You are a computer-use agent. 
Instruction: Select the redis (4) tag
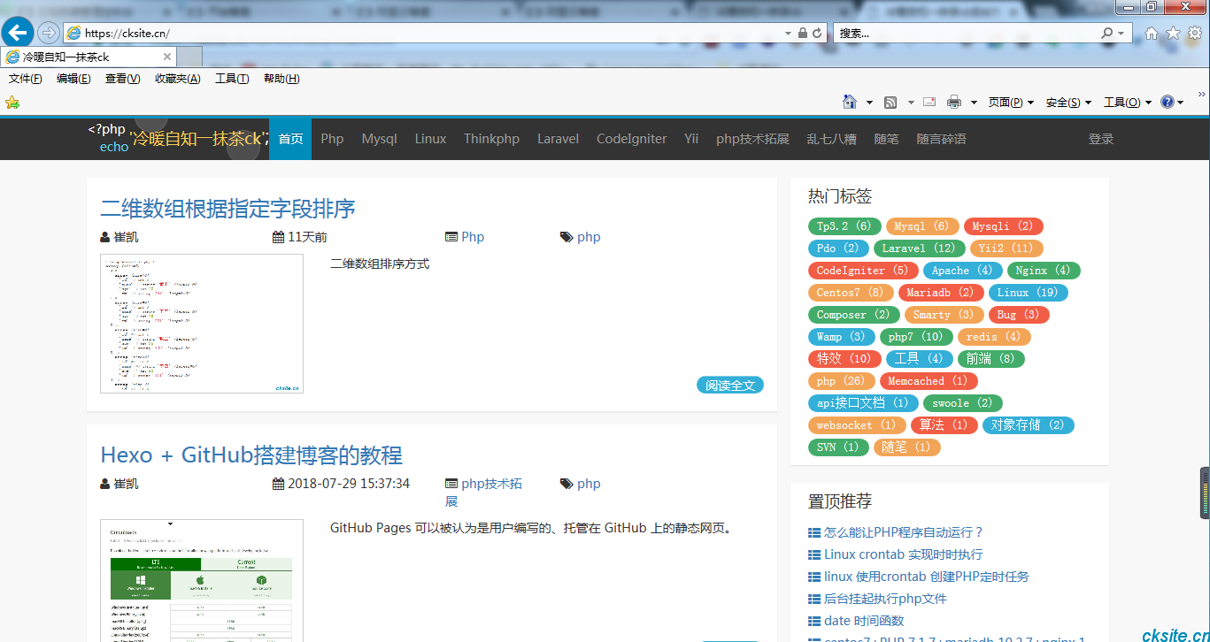point(994,337)
